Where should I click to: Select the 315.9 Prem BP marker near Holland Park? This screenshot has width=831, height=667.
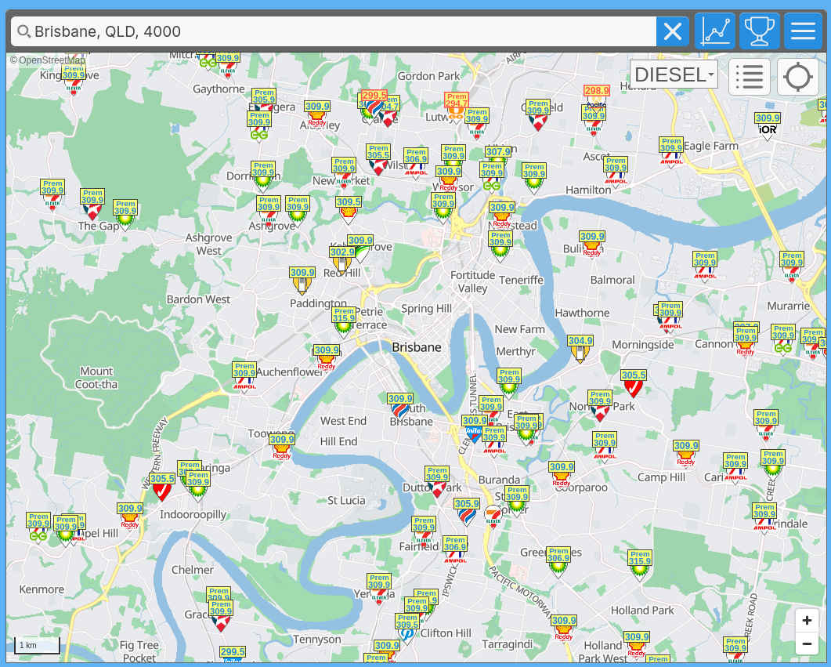640,566
